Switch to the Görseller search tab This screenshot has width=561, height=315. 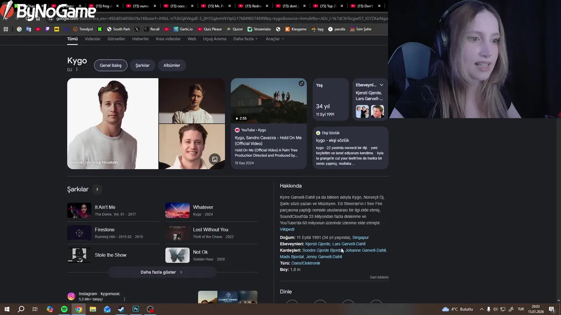point(116,39)
